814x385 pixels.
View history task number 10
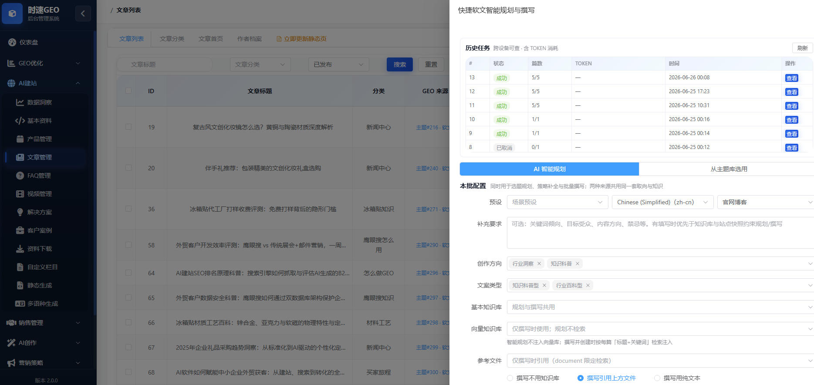tap(792, 120)
